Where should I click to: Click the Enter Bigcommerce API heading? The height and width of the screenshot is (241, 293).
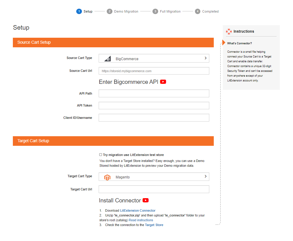129,82
